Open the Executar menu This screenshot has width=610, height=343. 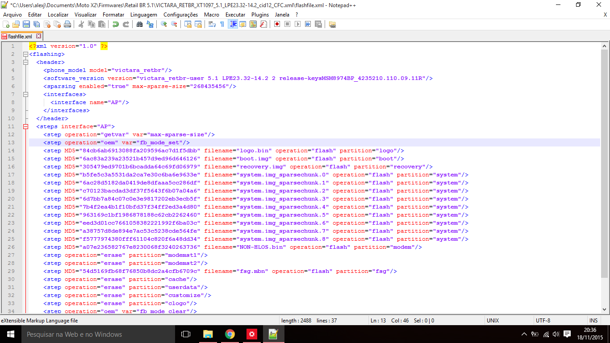(x=235, y=15)
